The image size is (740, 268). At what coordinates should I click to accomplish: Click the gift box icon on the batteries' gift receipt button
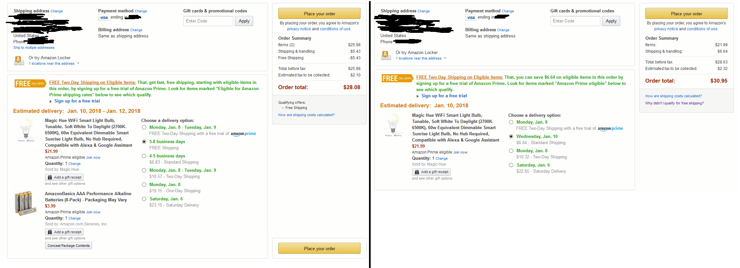[x=50, y=232]
